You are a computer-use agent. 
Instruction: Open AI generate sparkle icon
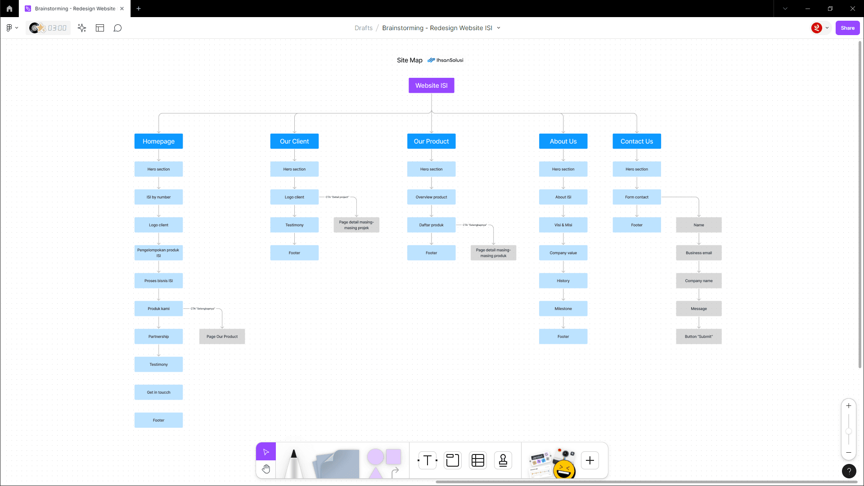(x=82, y=28)
